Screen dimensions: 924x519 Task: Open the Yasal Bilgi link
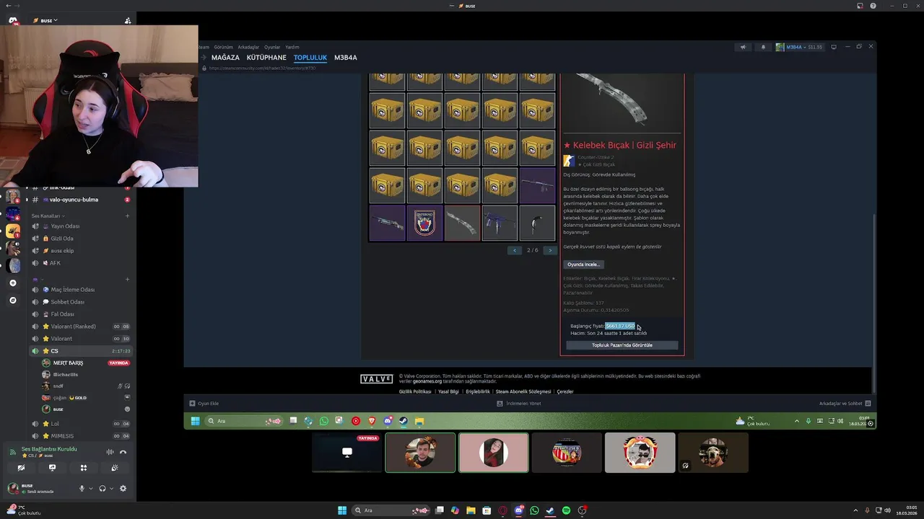click(448, 391)
